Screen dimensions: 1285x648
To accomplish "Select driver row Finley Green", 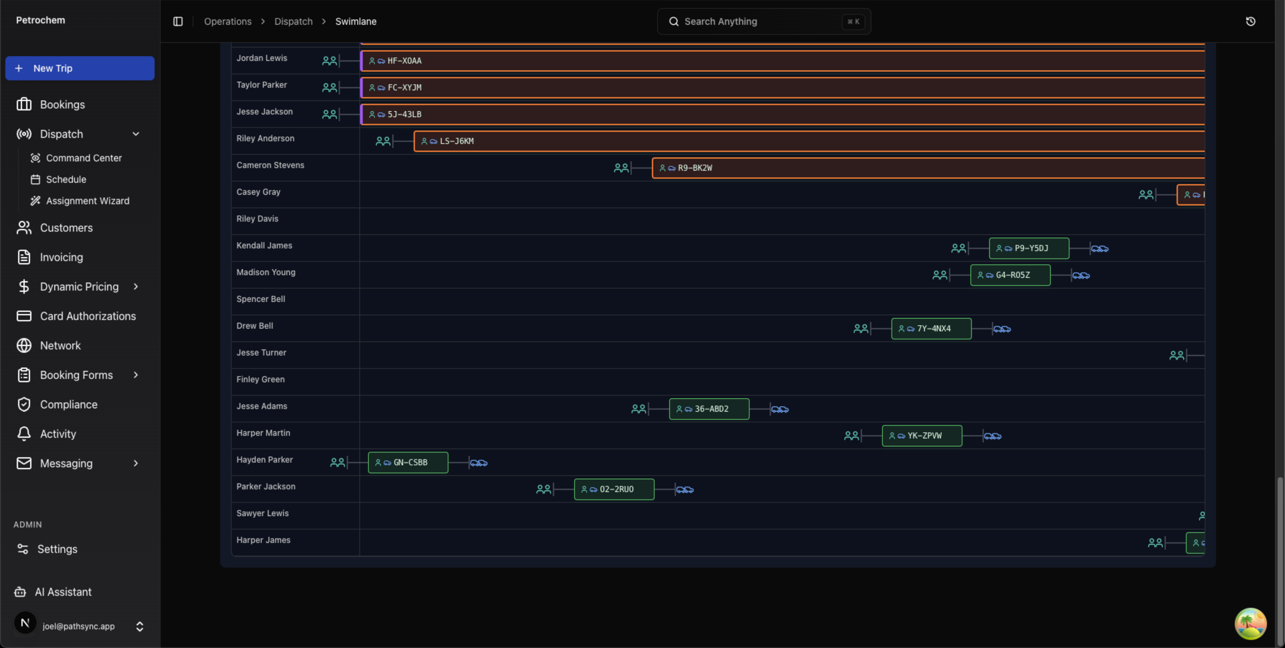I will pos(718,382).
